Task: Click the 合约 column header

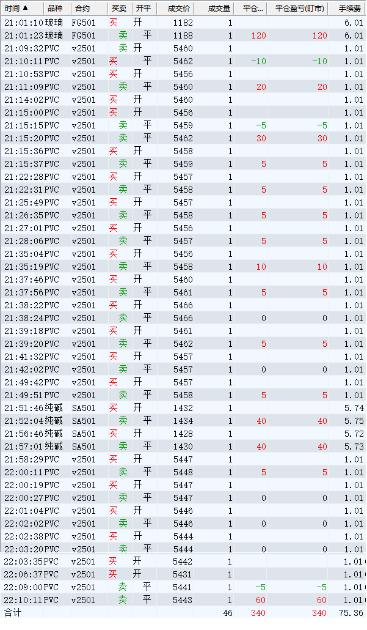Action: pyautogui.click(x=82, y=8)
